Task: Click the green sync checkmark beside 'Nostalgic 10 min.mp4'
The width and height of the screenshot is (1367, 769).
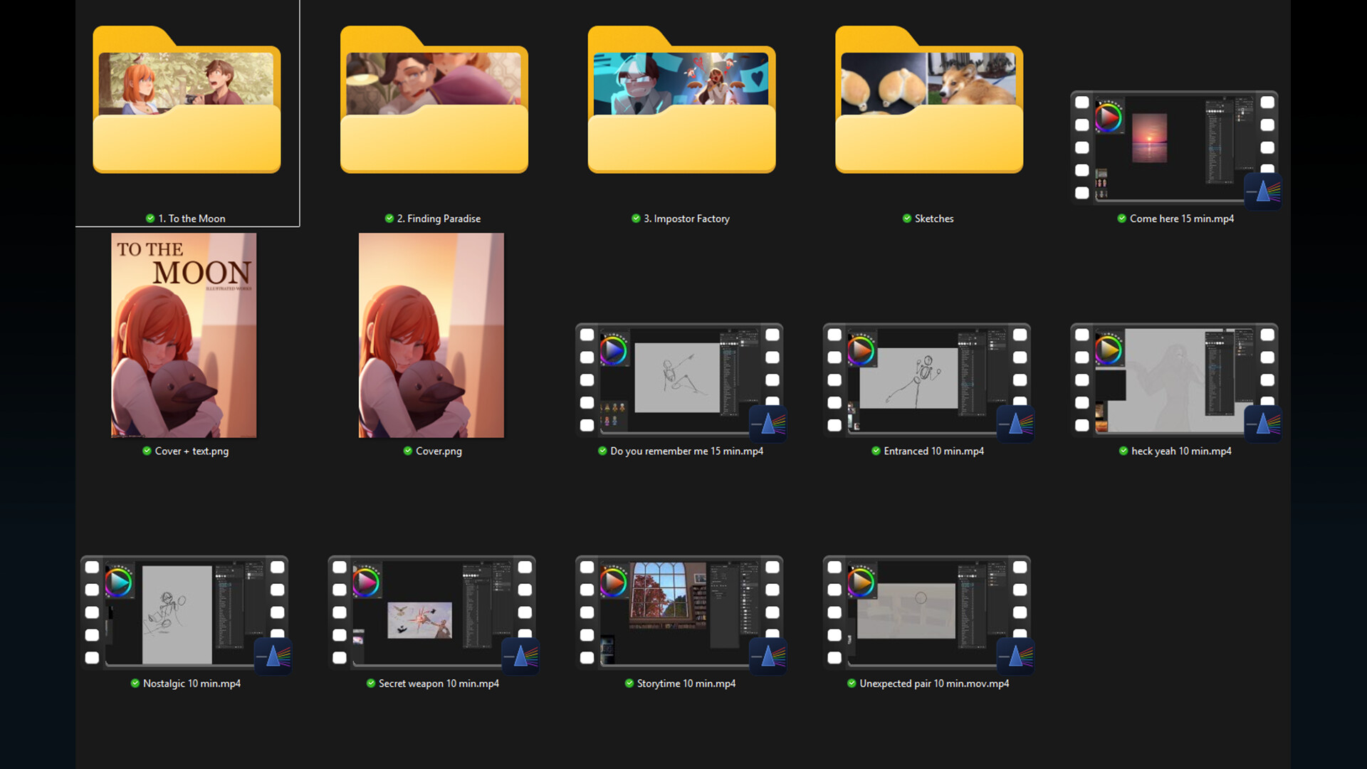Action: 135,683
